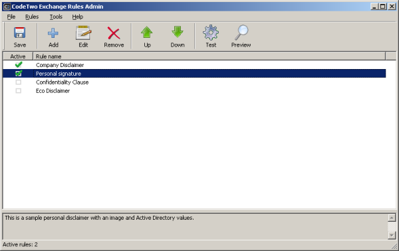Click the window resize grip corner
Image resolution: width=399 pixels, height=251 pixels.
click(394, 246)
